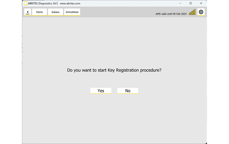The height and width of the screenshot is (144, 229).
Task: Click the AMS valid until date text
Action: (x=171, y=14)
